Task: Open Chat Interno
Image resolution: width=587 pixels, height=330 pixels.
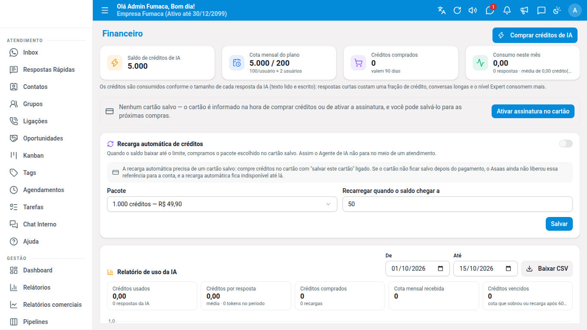Action: point(46,224)
